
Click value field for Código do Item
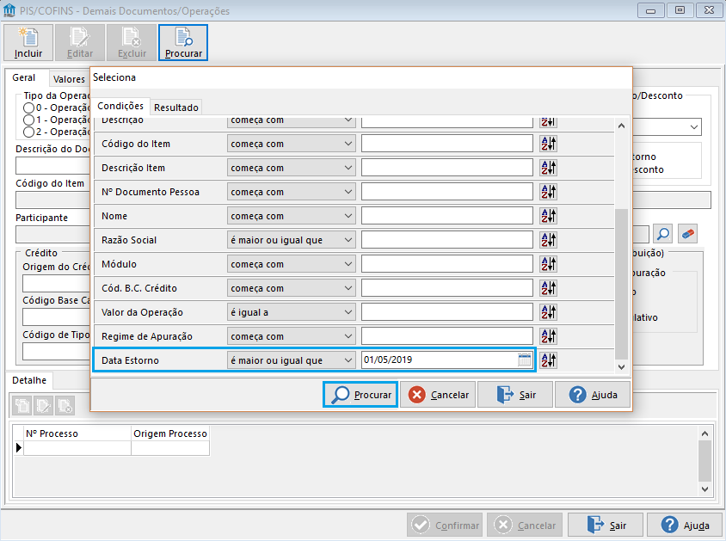point(446,144)
